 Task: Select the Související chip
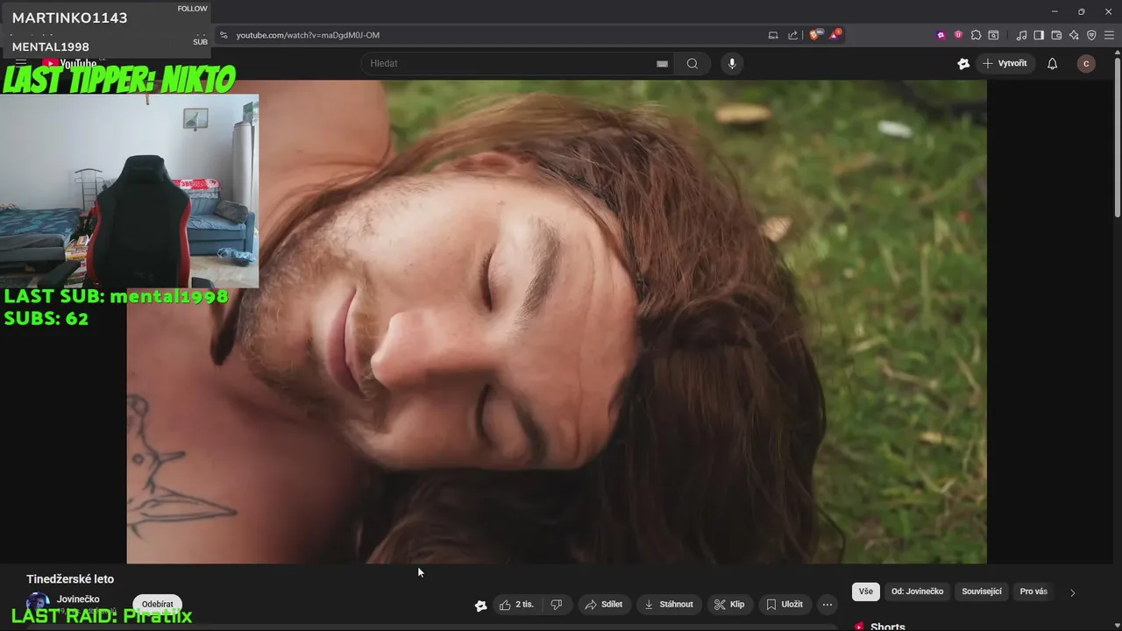click(x=982, y=592)
